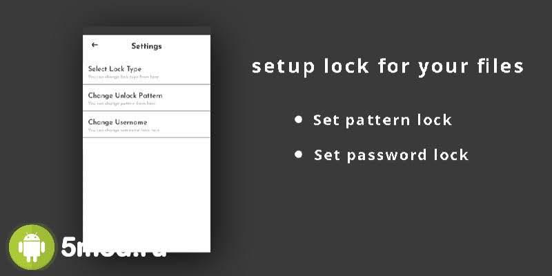
Task: Click the bullet dot beside Set password lock
Action: click(x=298, y=154)
